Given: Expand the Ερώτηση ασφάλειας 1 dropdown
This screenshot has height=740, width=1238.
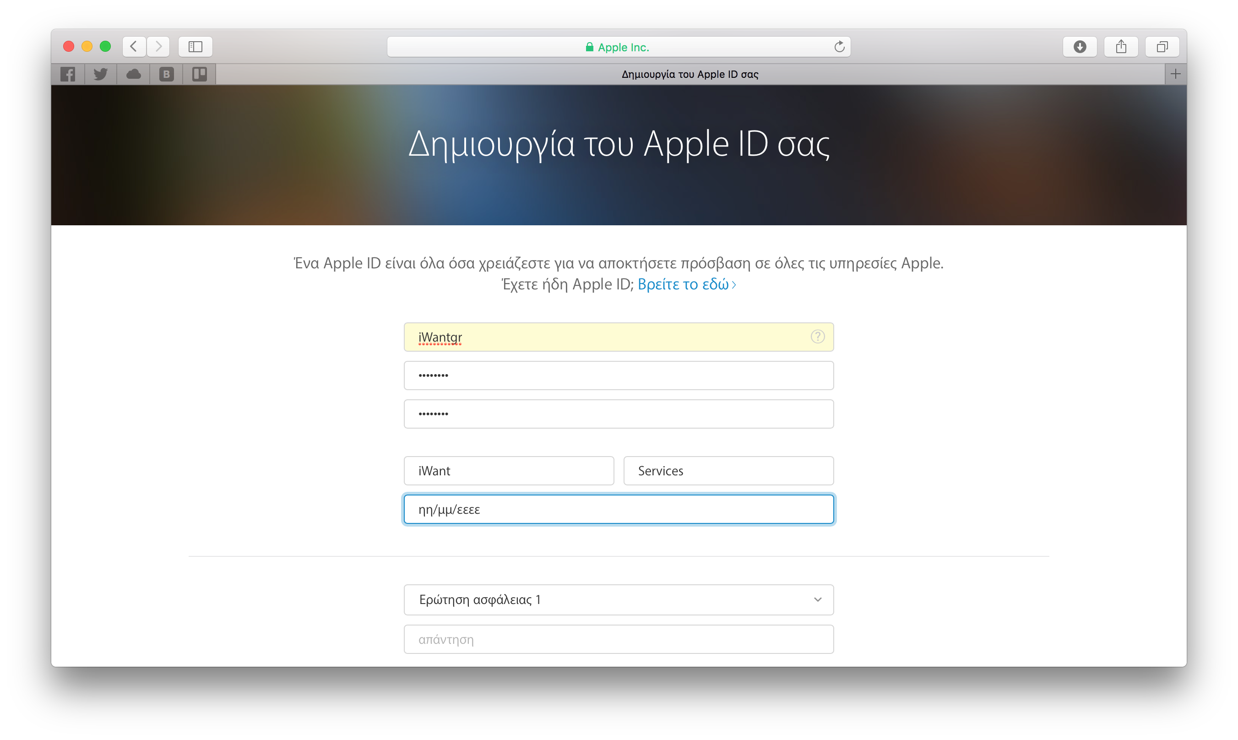Looking at the screenshot, I should 619,600.
